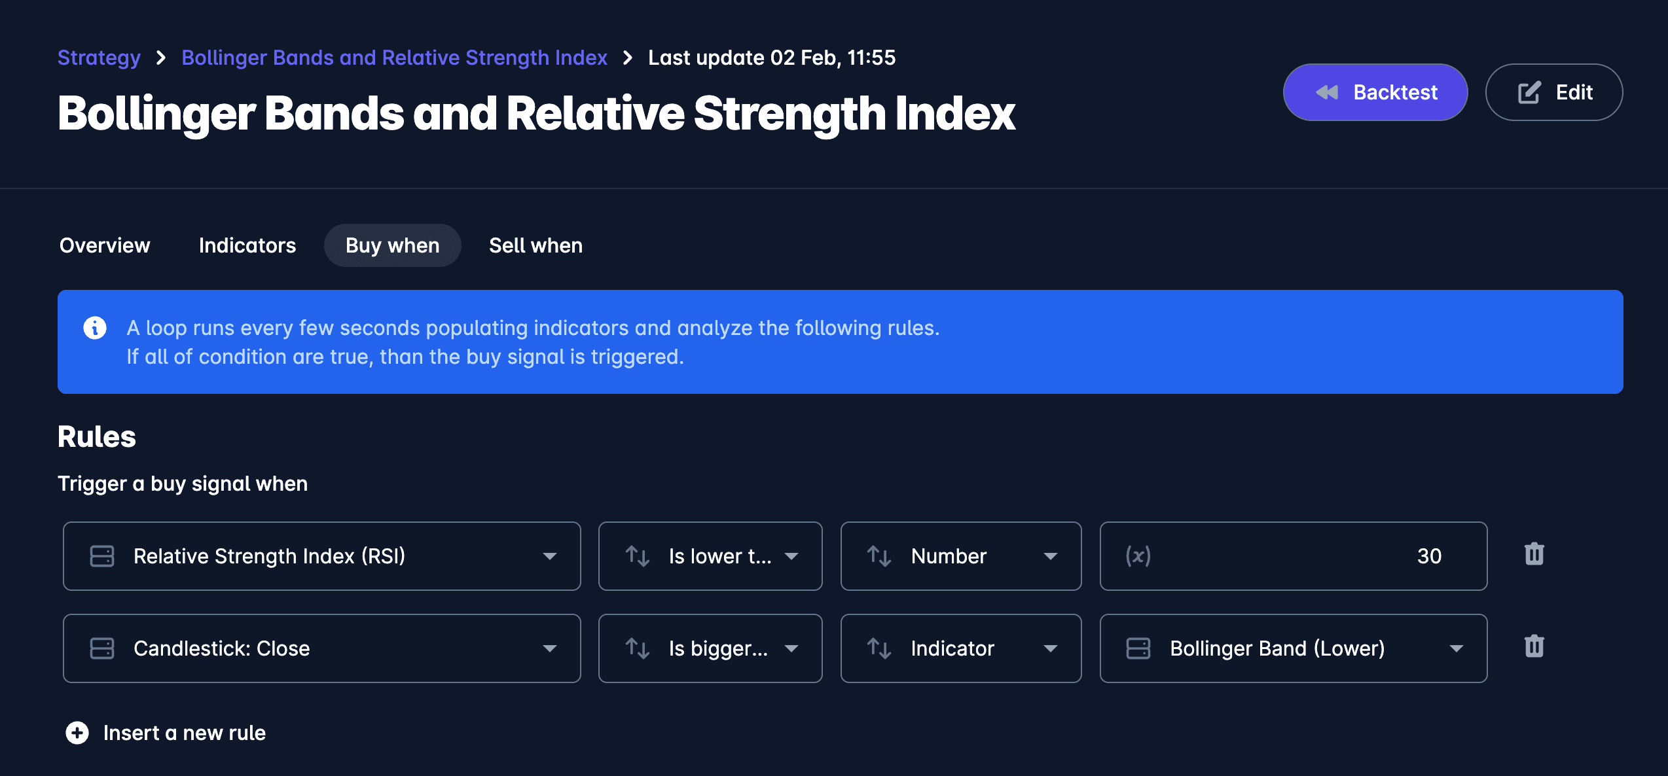The height and width of the screenshot is (776, 1668).
Task: Open the Relative Strength Index (RSI) dropdown
Action: pos(321,556)
